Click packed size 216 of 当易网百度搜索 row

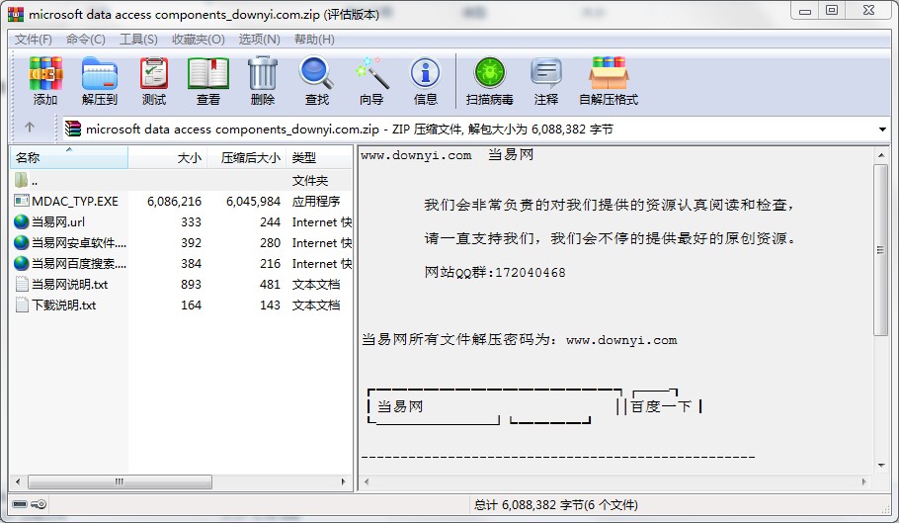tap(270, 264)
